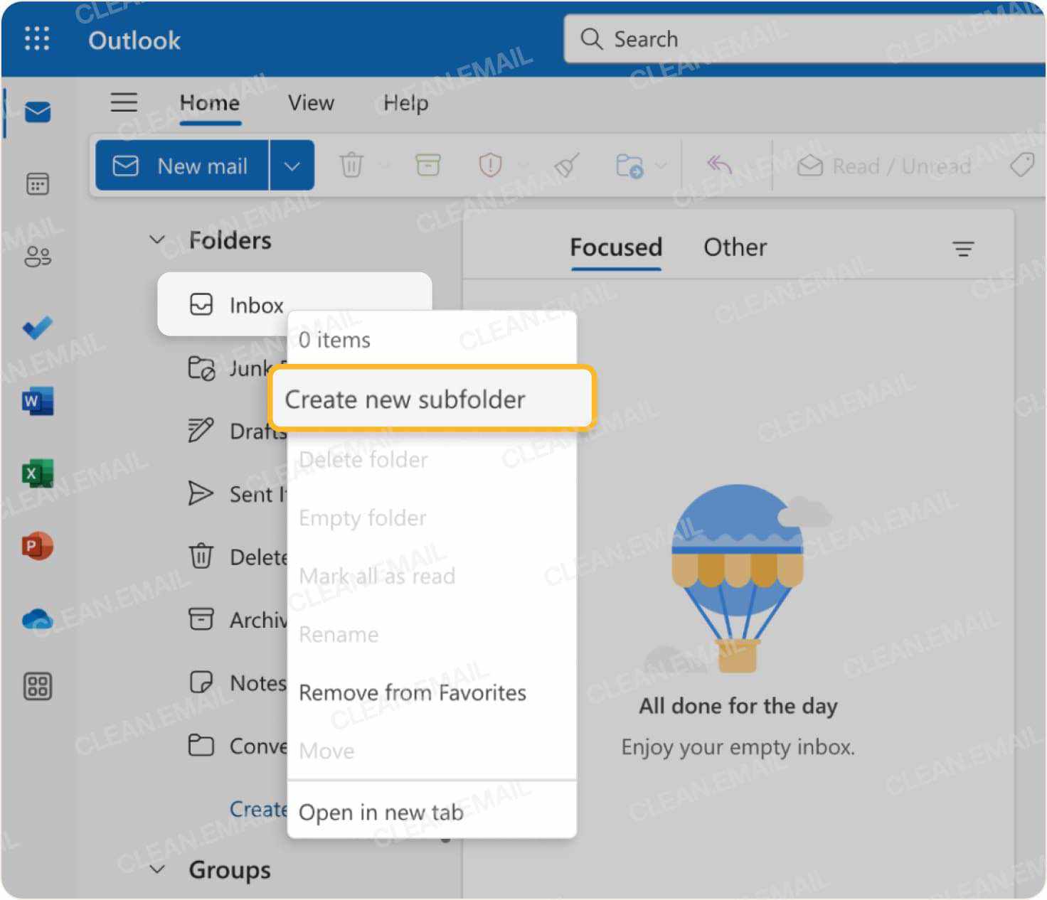Open Excel from the left sidebar
Screen dimensions: 1047x900
[x=36, y=473]
